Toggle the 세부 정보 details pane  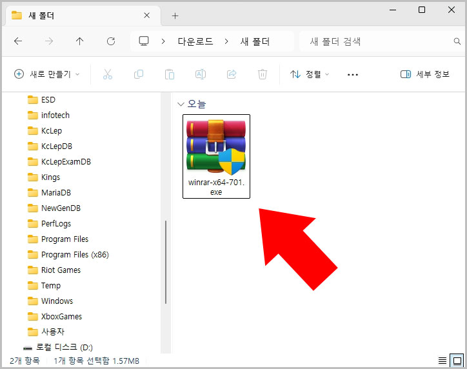[x=424, y=74]
